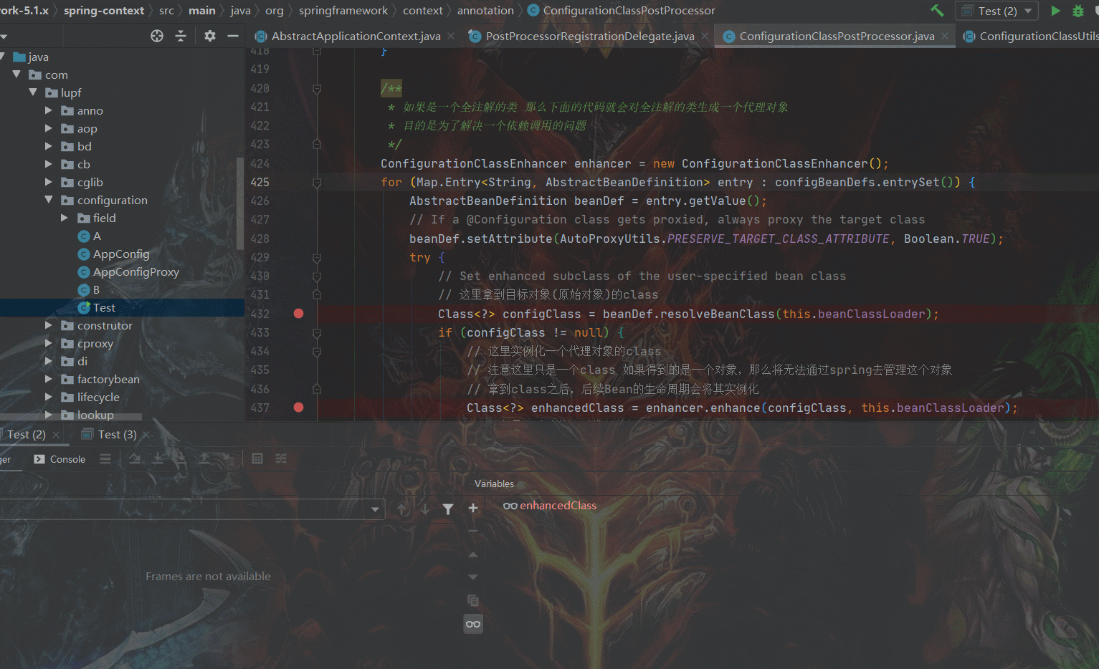
Task: Expand the aop package
Action: [49, 128]
